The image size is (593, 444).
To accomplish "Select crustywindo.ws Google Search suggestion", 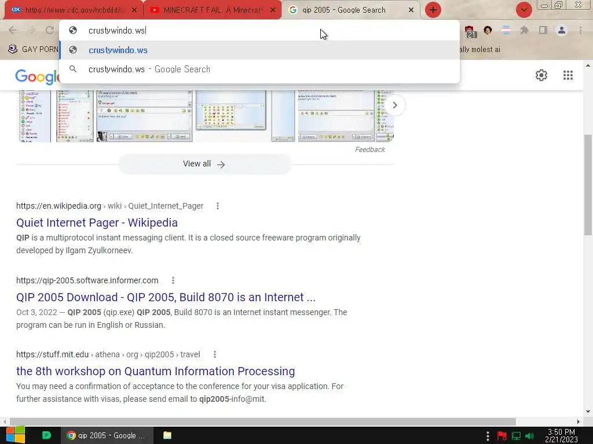I will coord(259,69).
